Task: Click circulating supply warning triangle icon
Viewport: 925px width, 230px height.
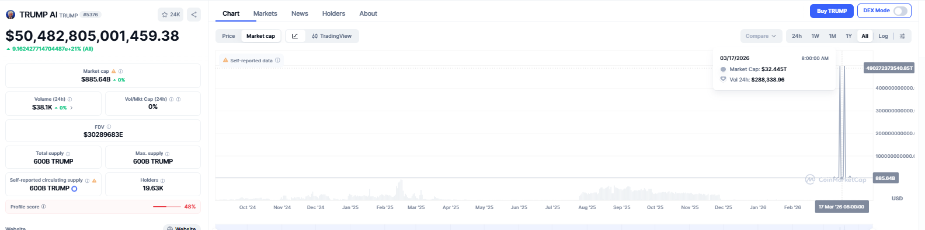Action: pos(94,181)
